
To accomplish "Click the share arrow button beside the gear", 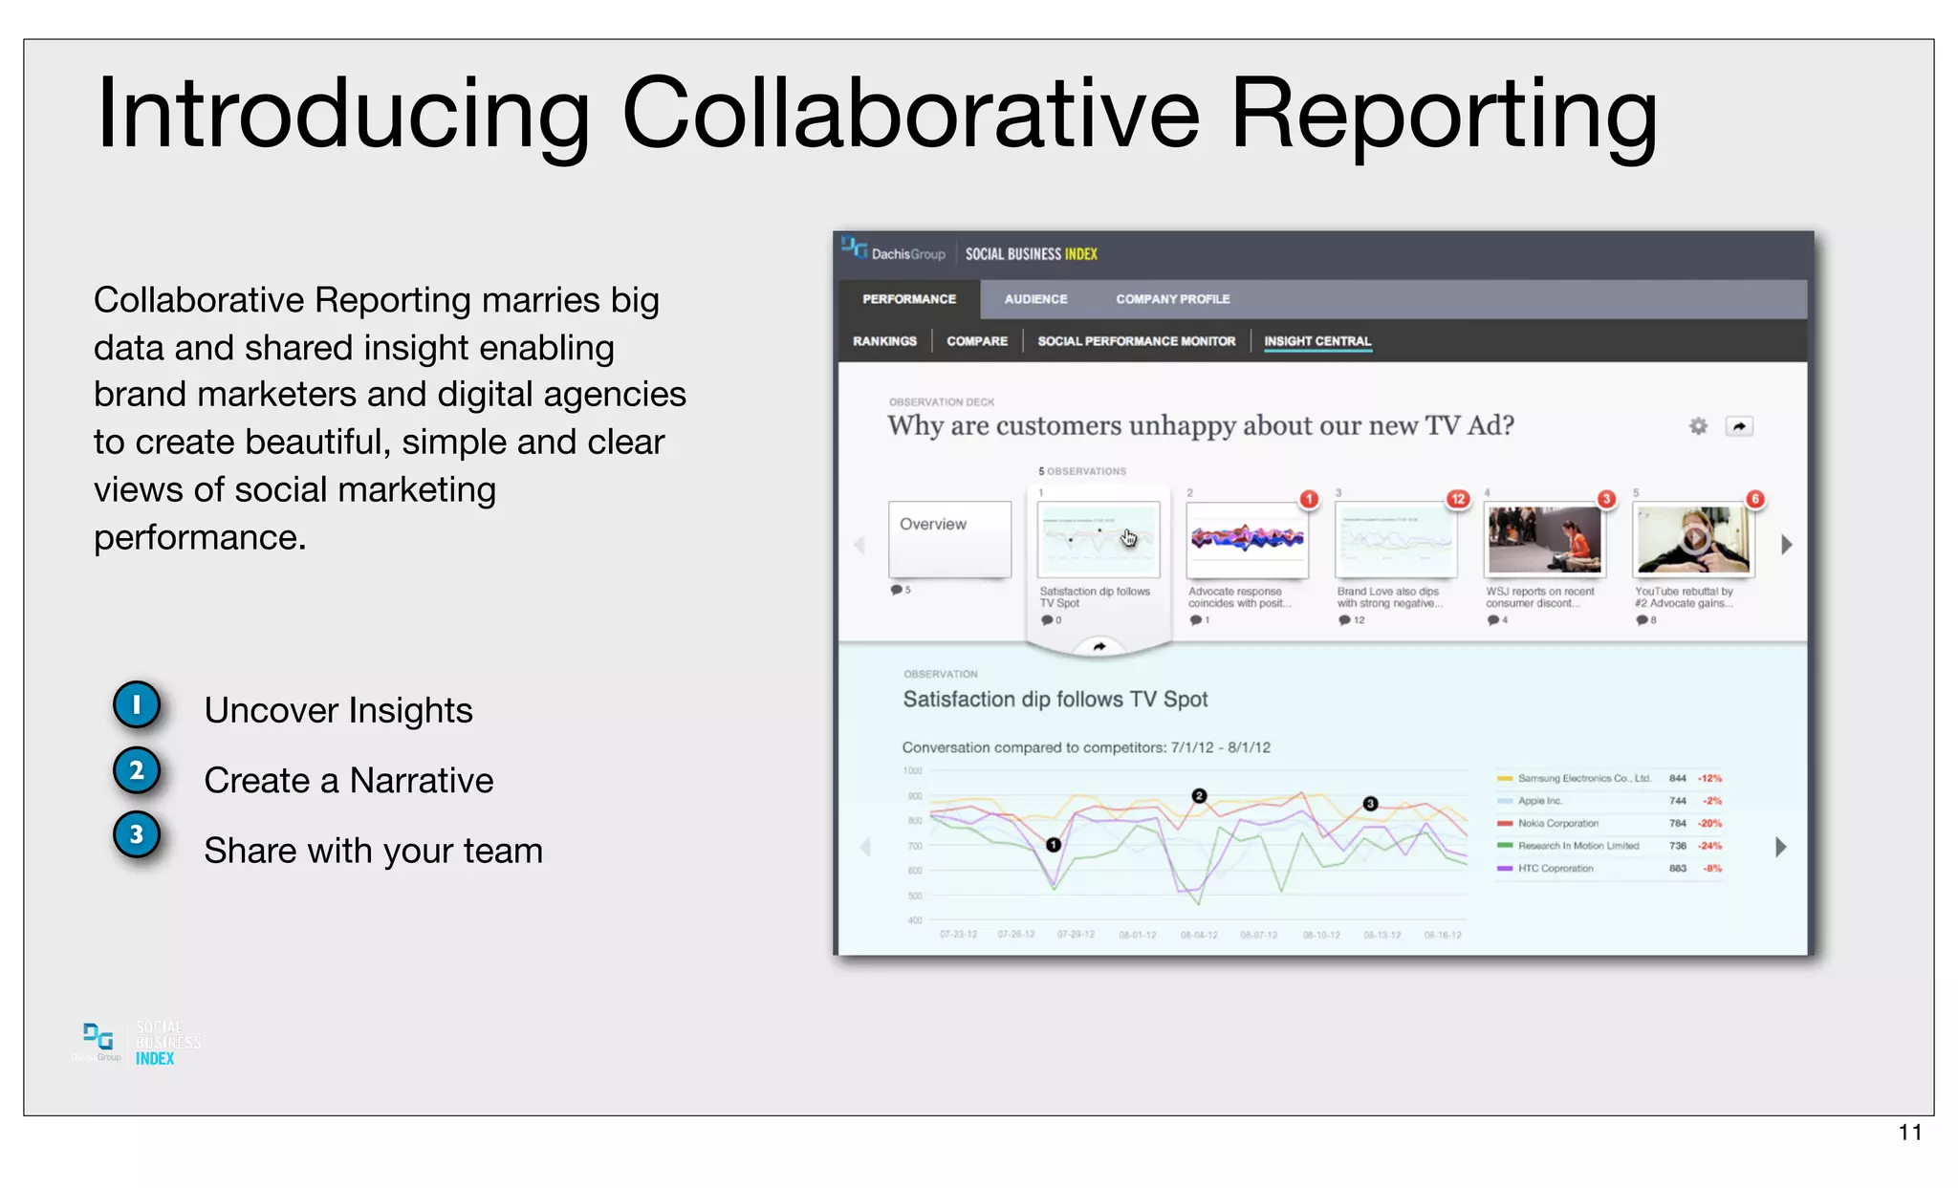I will (x=1739, y=426).
